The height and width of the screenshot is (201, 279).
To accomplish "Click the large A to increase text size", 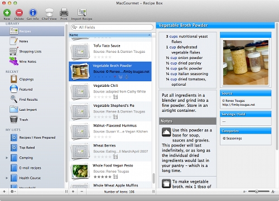I will click(x=273, y=192).
